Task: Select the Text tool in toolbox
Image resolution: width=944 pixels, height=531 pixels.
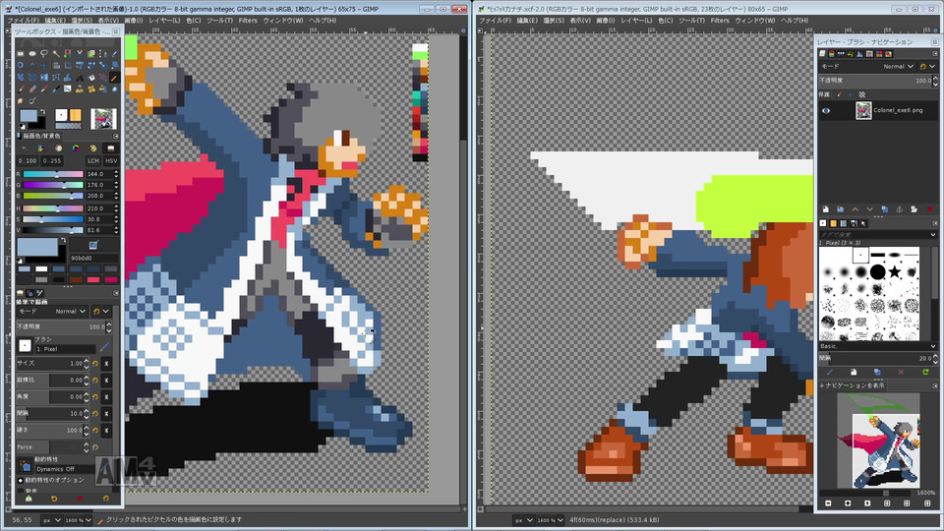Action: 80,77
